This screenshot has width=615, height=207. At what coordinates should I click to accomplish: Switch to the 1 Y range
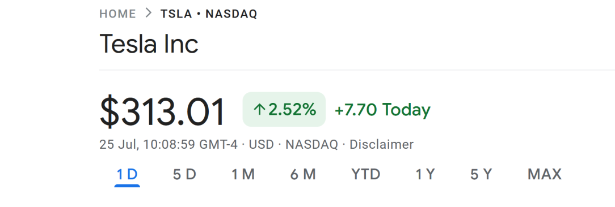coord(425,174)
